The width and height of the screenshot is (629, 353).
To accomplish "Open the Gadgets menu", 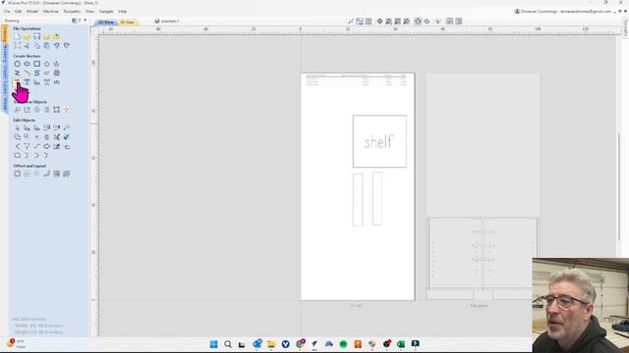I will point(106,11).
